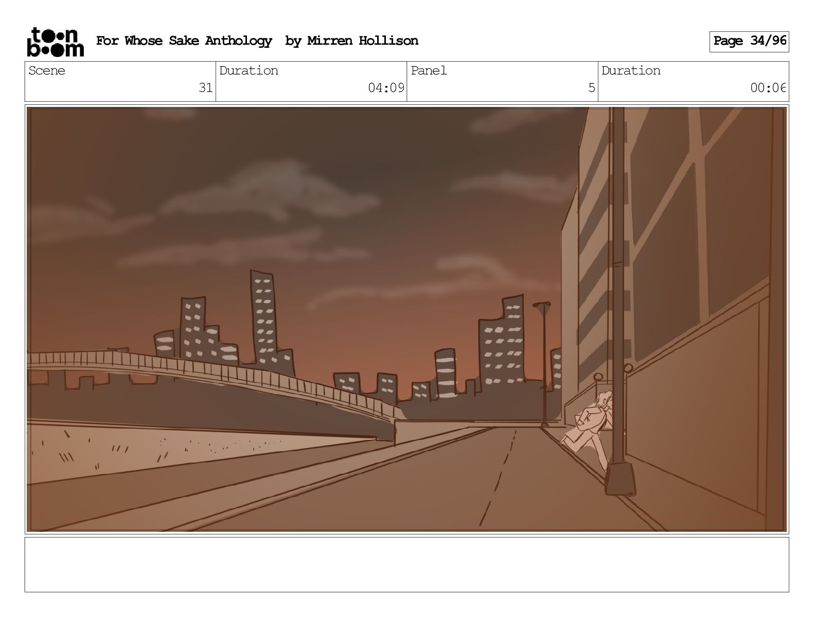Click the Toon Boom logo
The width and height of the screenshot is (815, 629).
pos(55,42)
